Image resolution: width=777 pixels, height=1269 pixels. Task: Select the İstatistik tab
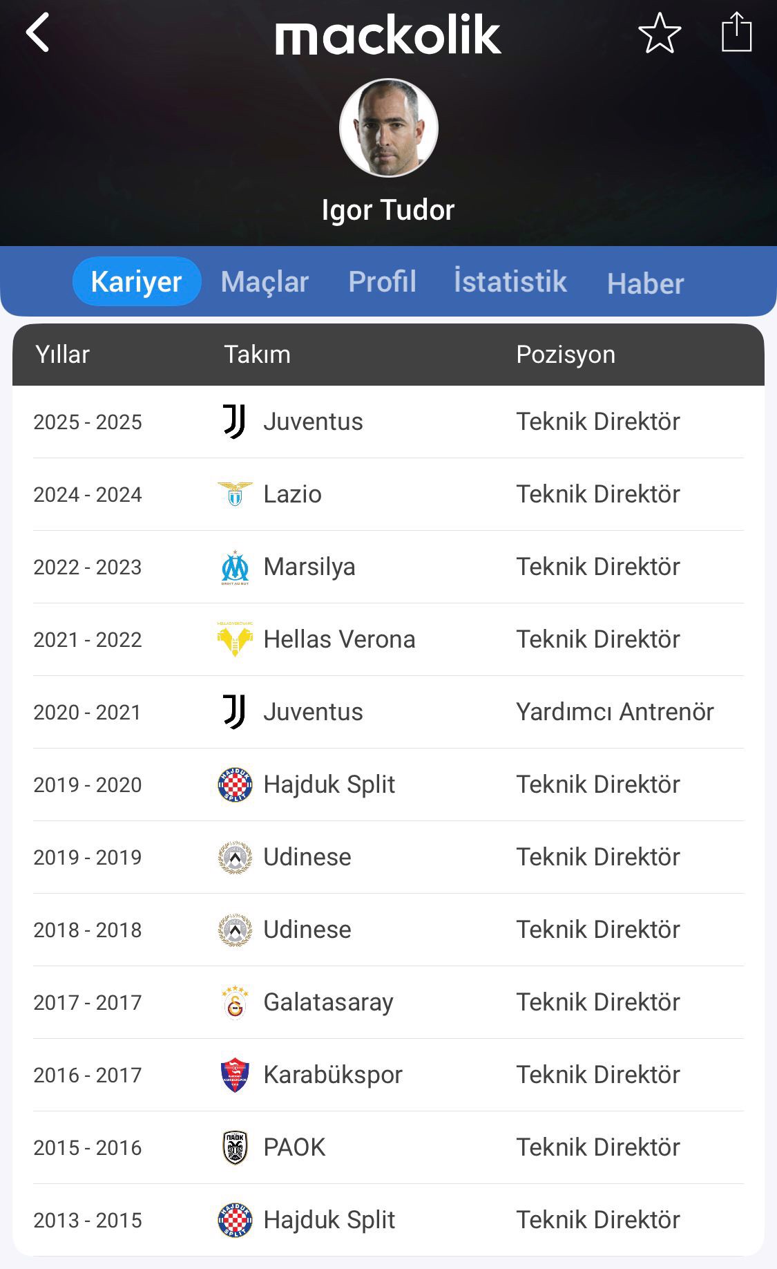(x=510, y=282)
